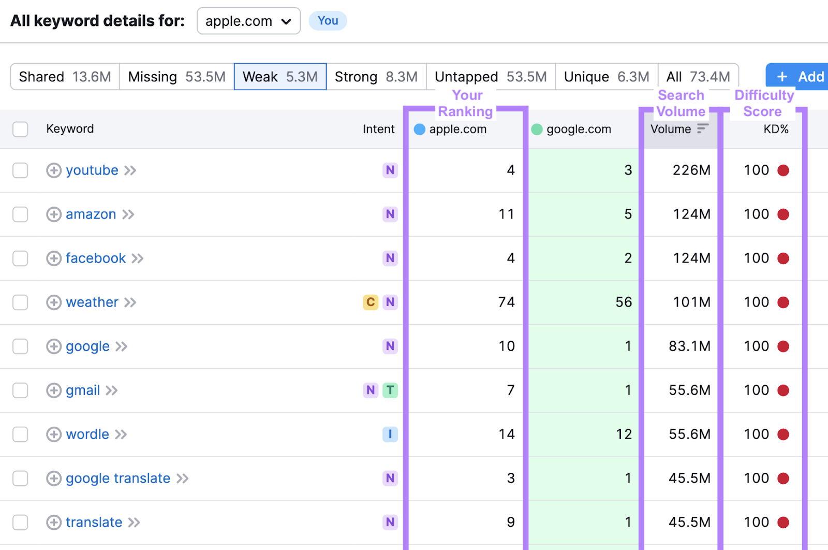The image size is (828, 550).
Task: Click the green dot beside google.com
Action: point(537,129)
